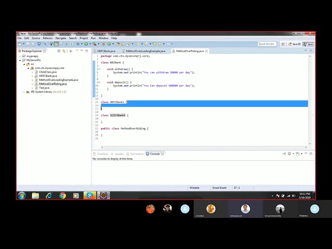Collapse the com.cts.myseconprj.core package

click(x=28, y=68)
